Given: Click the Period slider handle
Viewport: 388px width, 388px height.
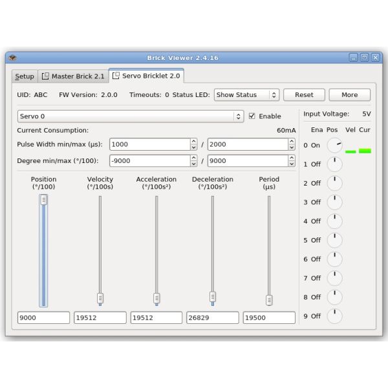Looking at the screenshot, I should [269, 300].
